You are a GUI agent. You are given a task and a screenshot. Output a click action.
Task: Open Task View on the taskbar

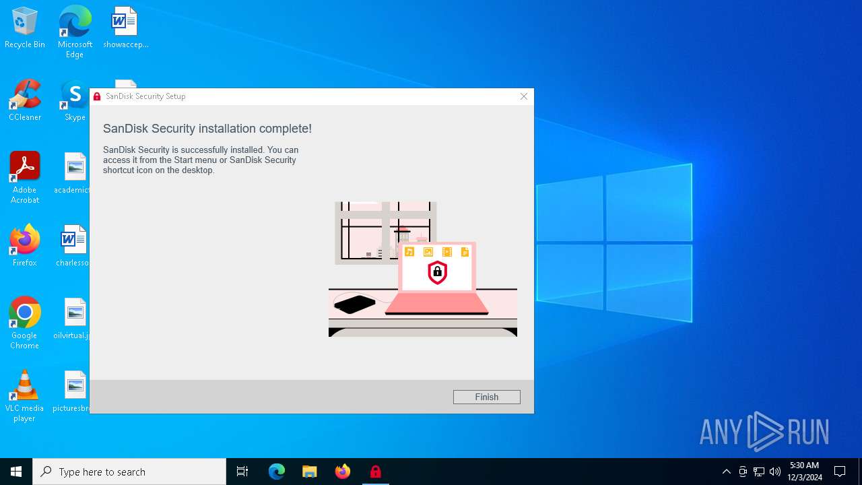point(242,472)
